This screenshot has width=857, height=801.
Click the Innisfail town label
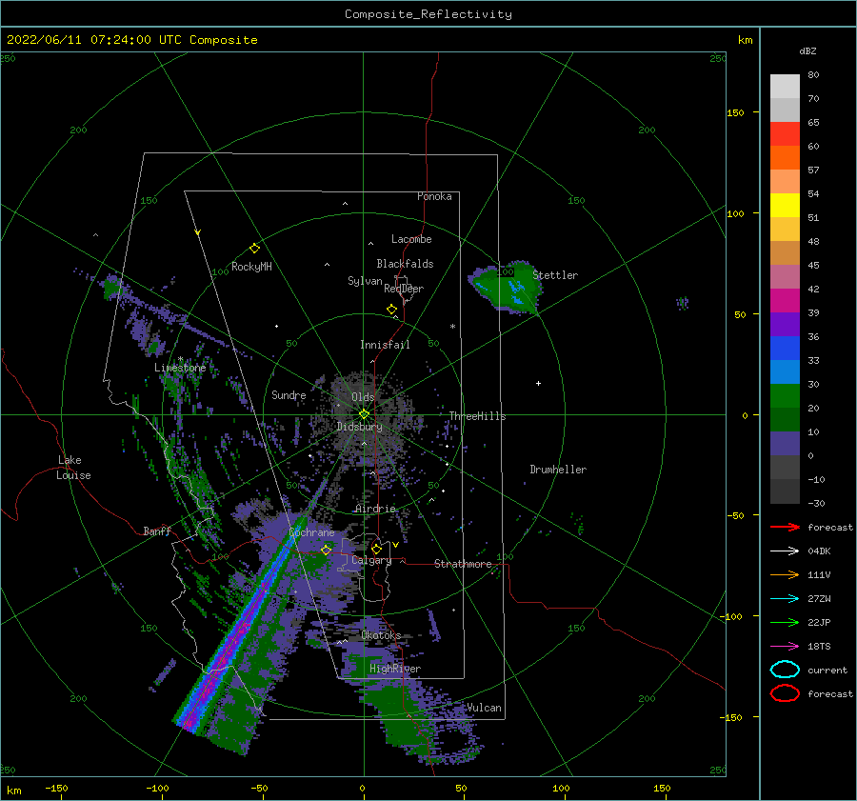[x=385, y=345]
